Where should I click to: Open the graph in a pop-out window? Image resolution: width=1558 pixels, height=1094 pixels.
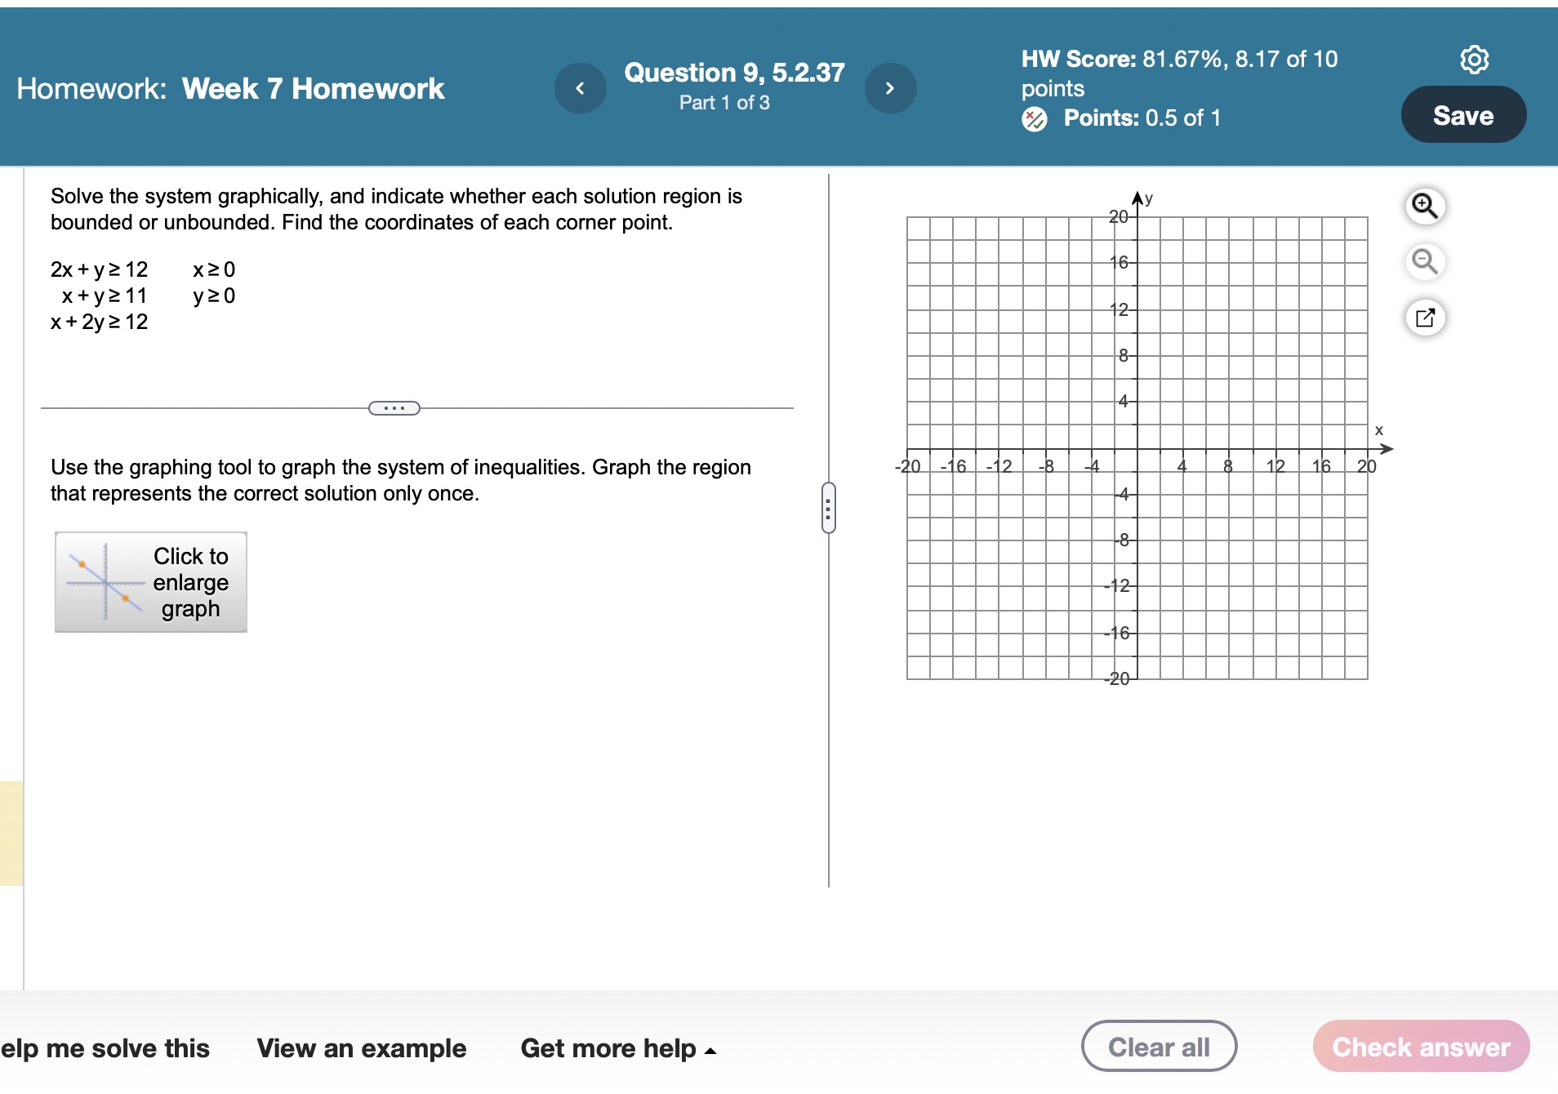point(1426,317)
